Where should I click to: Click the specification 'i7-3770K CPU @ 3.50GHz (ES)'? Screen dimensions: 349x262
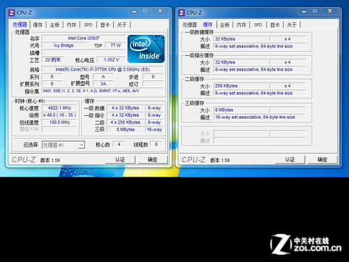[x=103, y=69]
